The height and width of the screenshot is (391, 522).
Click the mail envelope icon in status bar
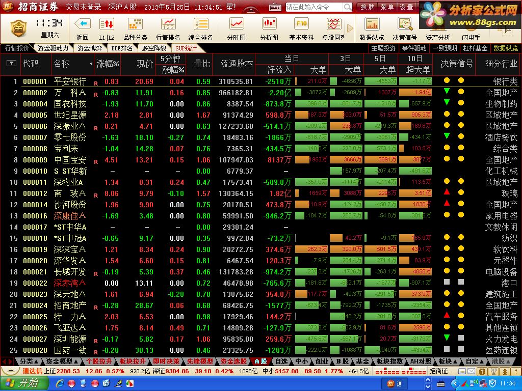[471, 371]
